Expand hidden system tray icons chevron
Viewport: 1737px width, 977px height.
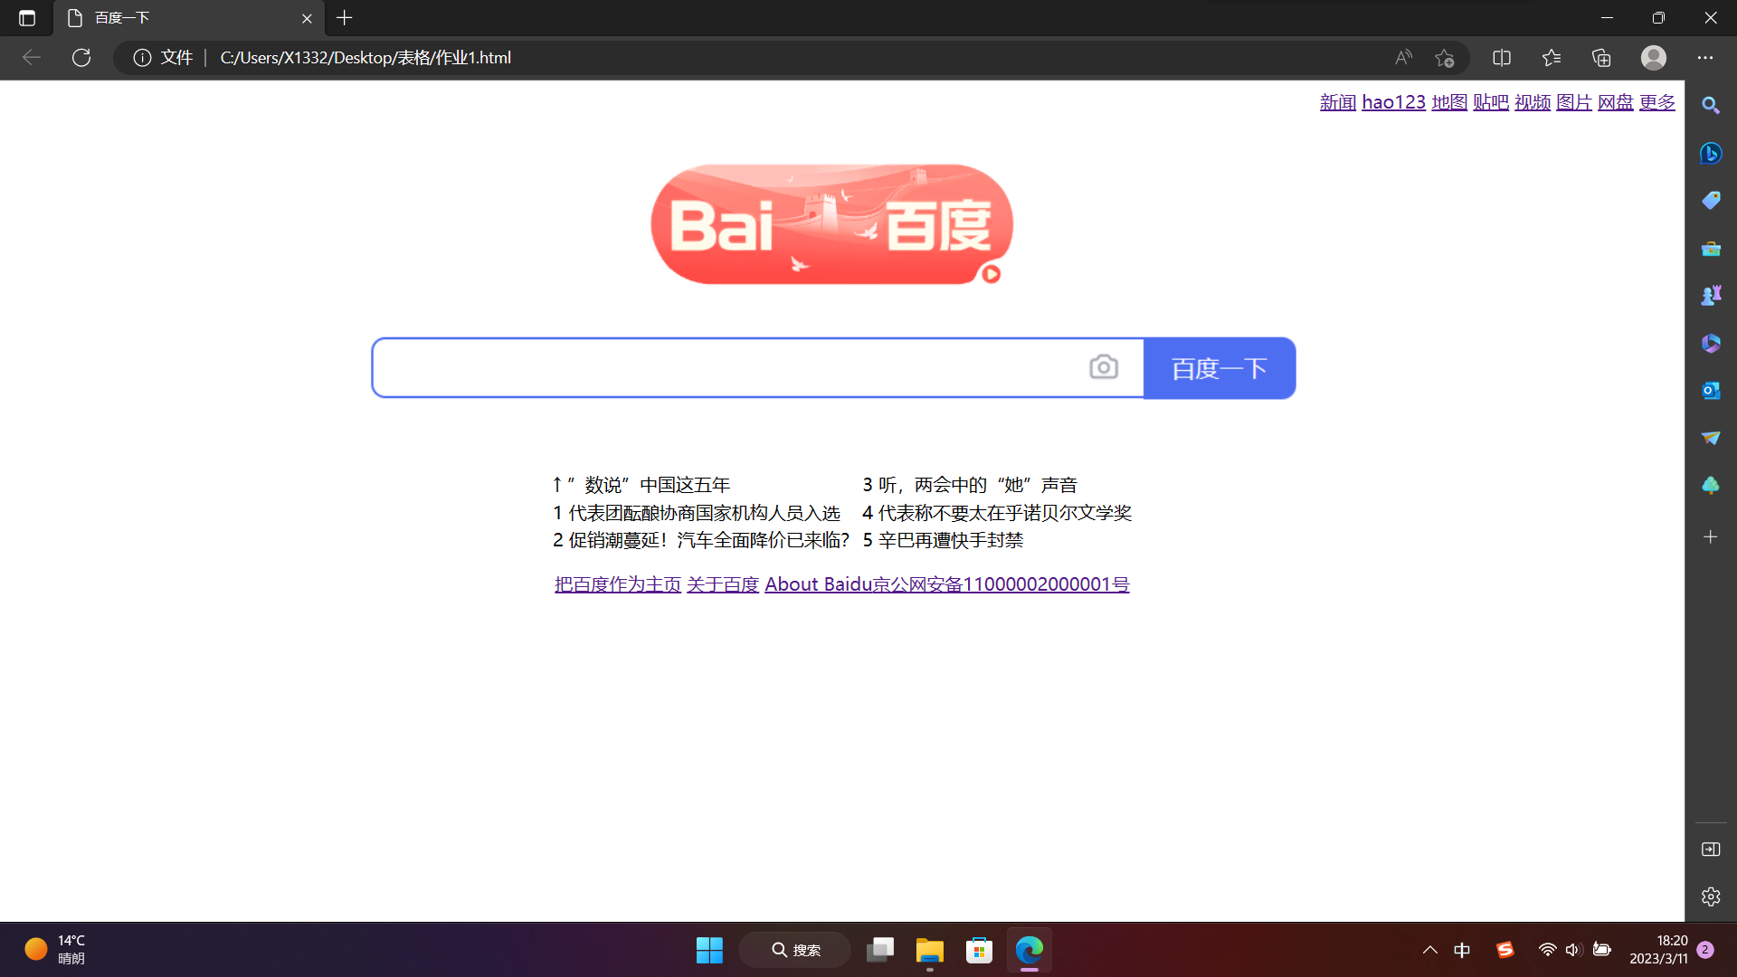pos(1429,950)
